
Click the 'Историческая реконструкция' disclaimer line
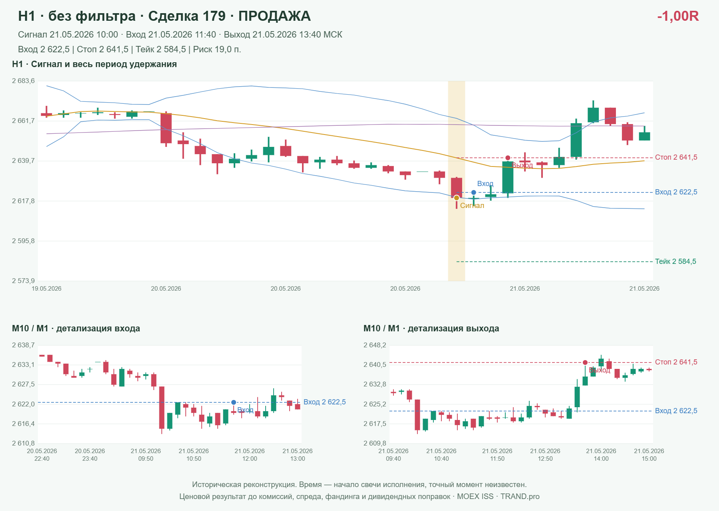(x=359, y=485)
